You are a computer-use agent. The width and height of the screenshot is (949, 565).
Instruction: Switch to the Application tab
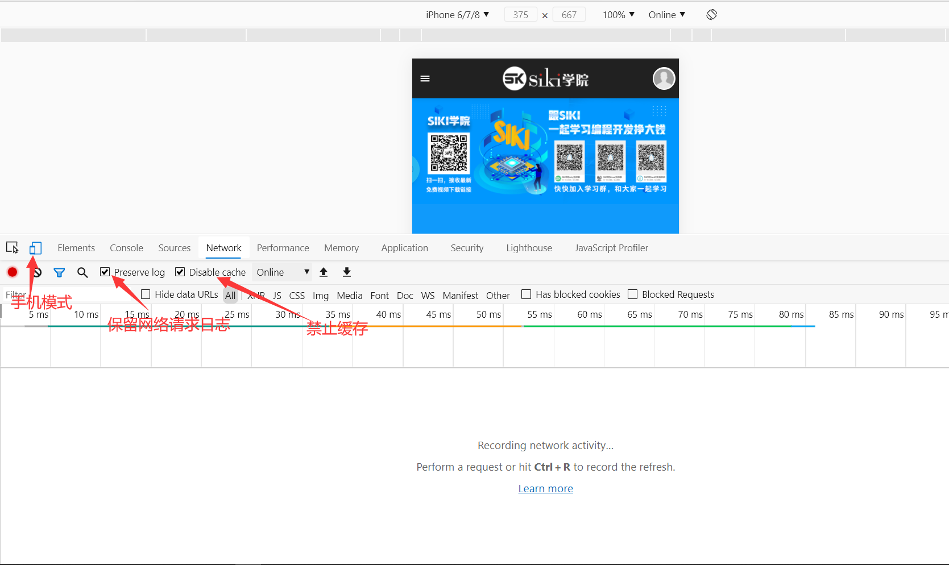[x=405, y=248]
